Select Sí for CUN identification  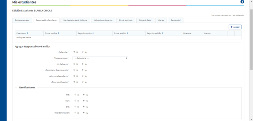(x=75, y=101)
